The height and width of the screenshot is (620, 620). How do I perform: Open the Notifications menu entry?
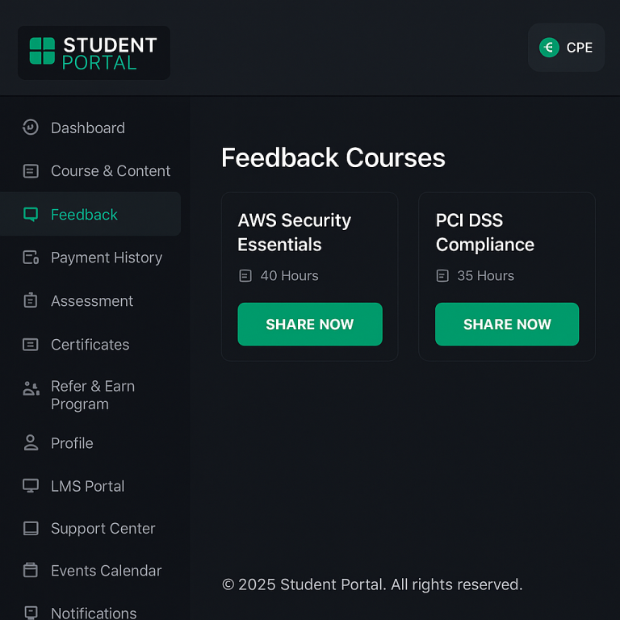pos(93,613)
